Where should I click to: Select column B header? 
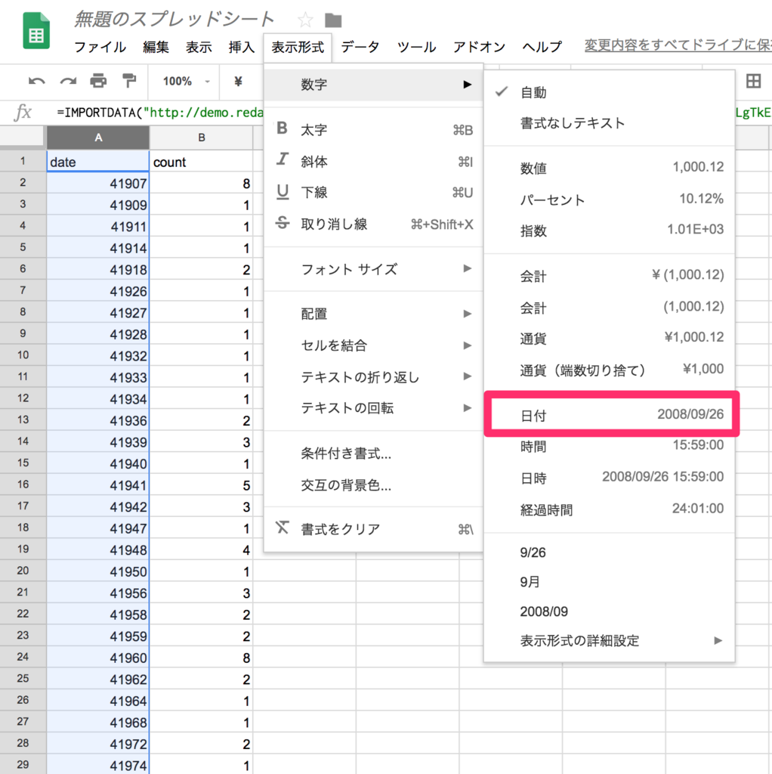coord(201,138)
